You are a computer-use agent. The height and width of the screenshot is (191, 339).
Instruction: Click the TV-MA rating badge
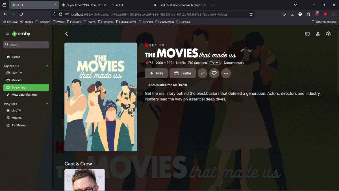[x=215, y=63]
